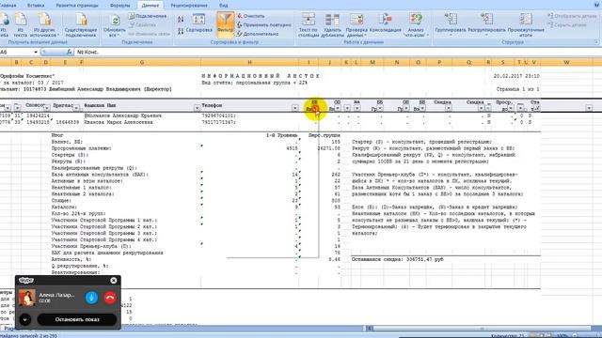
Task: Expand Skype popup chevron button
Action: (x=25, y=319)
